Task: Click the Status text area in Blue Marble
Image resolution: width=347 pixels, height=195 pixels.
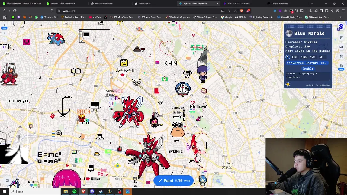Action: coord(308,76)
